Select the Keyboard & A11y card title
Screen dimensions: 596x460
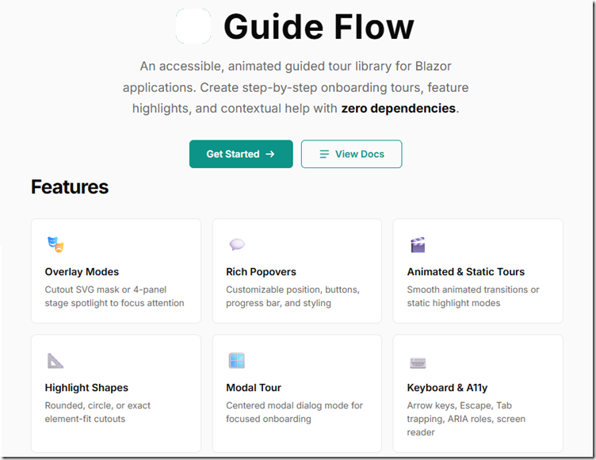(447, 388)
